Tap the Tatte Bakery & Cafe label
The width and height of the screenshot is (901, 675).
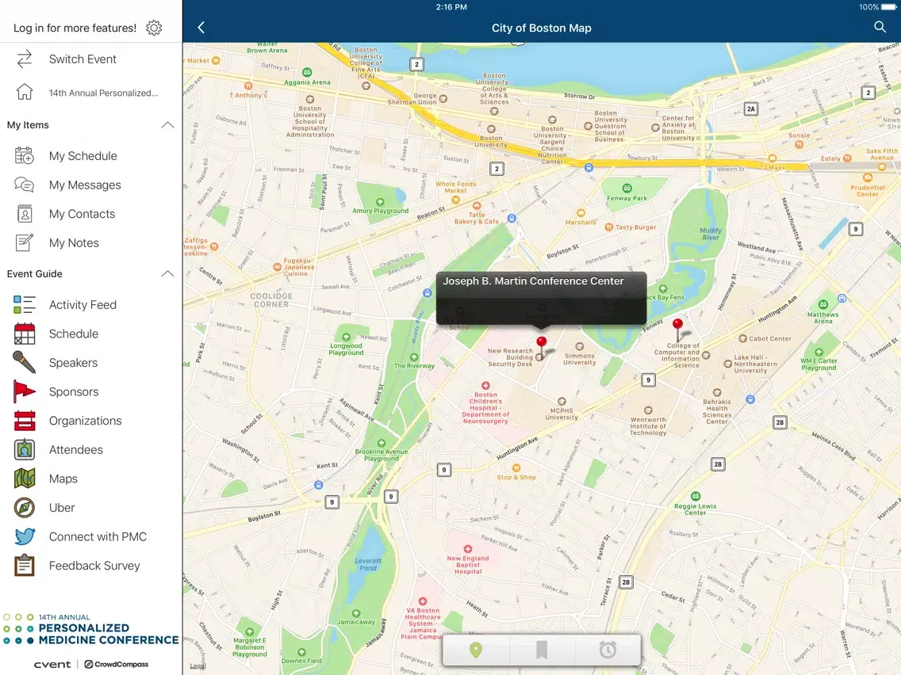tap(477, 218)
